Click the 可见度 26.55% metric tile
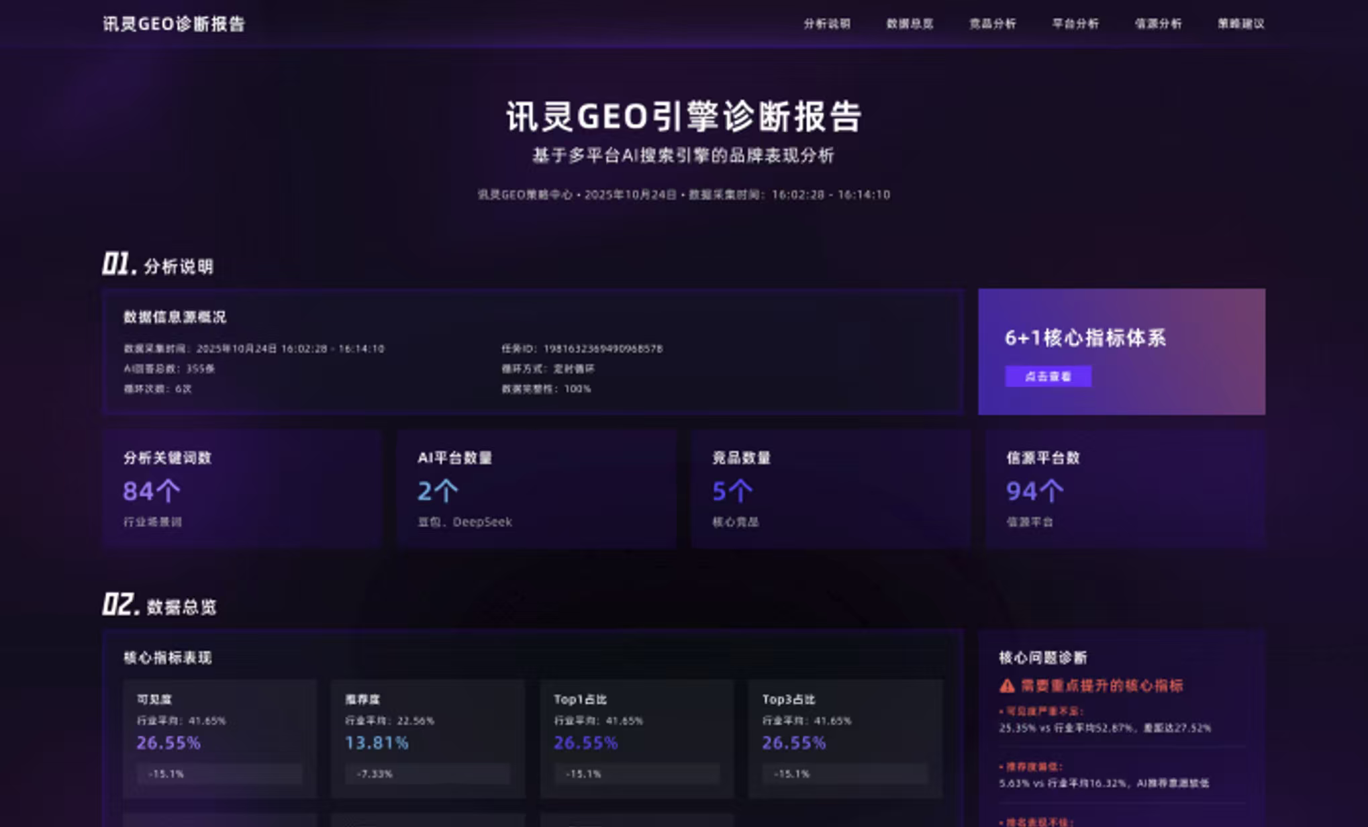The image size is (1368, 827). (x=219, y=737)
